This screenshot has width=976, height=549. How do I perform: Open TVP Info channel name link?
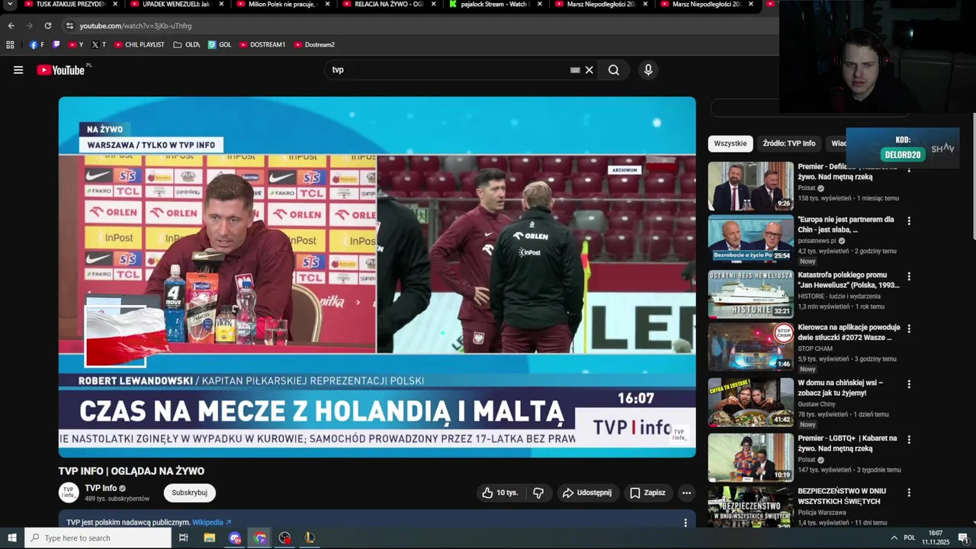101,488
